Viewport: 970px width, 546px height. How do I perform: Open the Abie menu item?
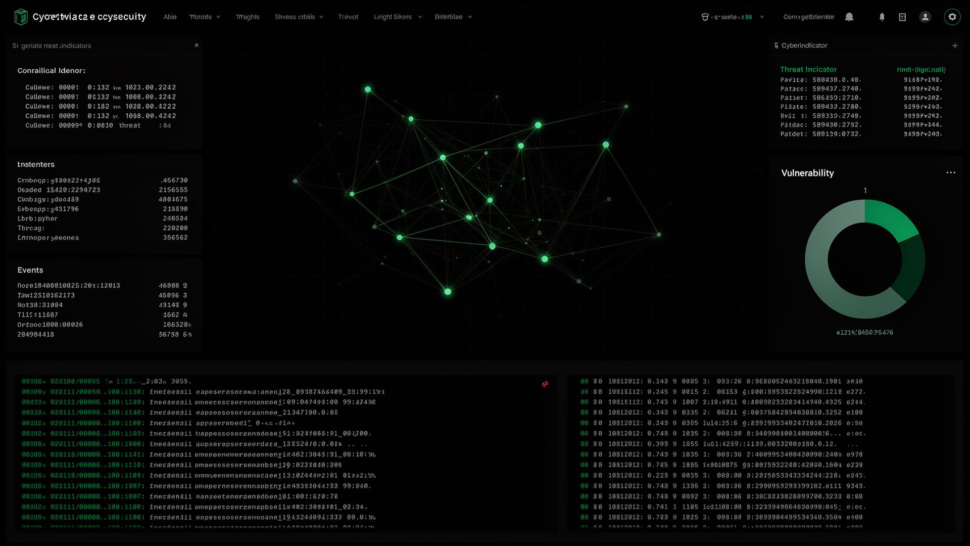[x=170, y=17]
